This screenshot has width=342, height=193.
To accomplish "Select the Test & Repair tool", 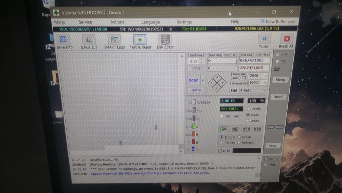I will [140, 42].
